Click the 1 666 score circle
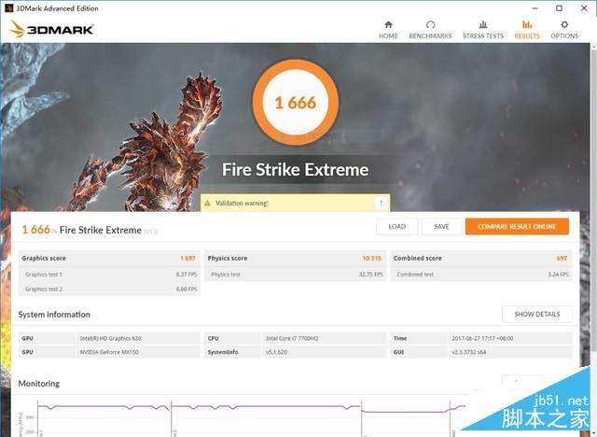 tap(296, 103)
